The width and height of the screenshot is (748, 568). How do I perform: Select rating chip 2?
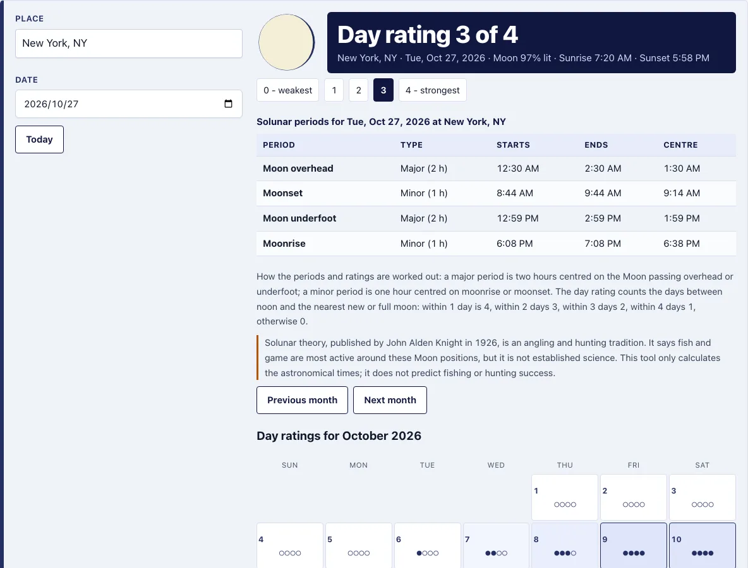pos(359,90)
